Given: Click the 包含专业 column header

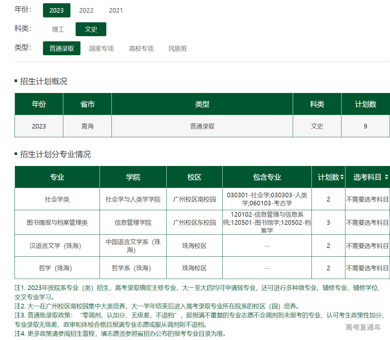Looking at the screenshot, I should (x=267, y=177).
